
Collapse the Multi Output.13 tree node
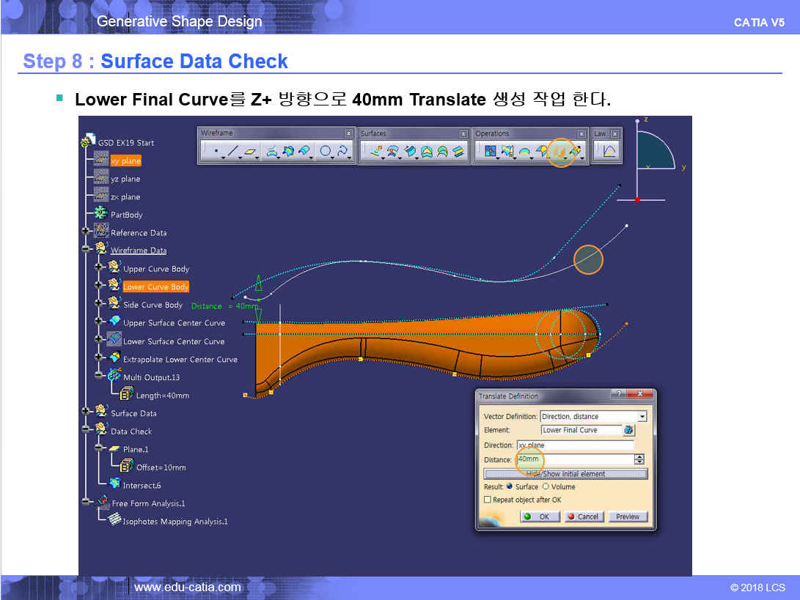tap(99, 377)
